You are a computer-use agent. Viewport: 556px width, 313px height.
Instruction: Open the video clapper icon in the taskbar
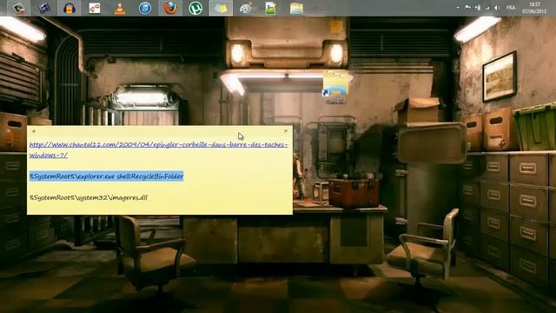pos(44,8)
